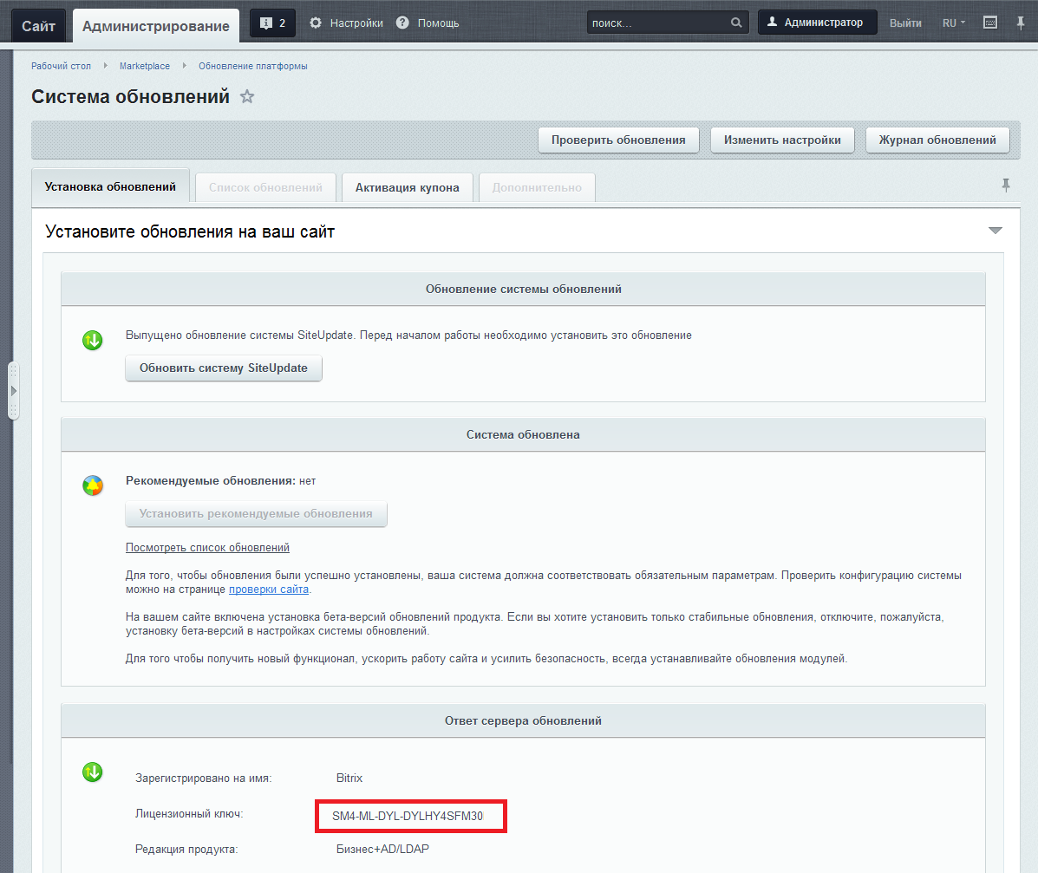Click the Проверить обновления button
The height and width of the screenshot is (873, 1038).
click(x=618, y=140)
